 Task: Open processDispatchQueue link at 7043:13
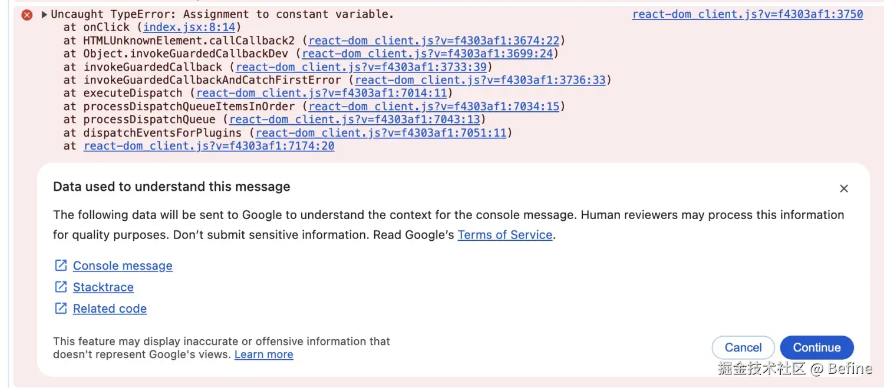click(x=354, y=120)
